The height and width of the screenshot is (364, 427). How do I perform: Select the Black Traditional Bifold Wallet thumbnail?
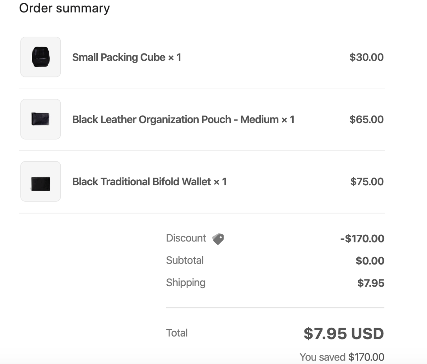[x=41, y=181]
